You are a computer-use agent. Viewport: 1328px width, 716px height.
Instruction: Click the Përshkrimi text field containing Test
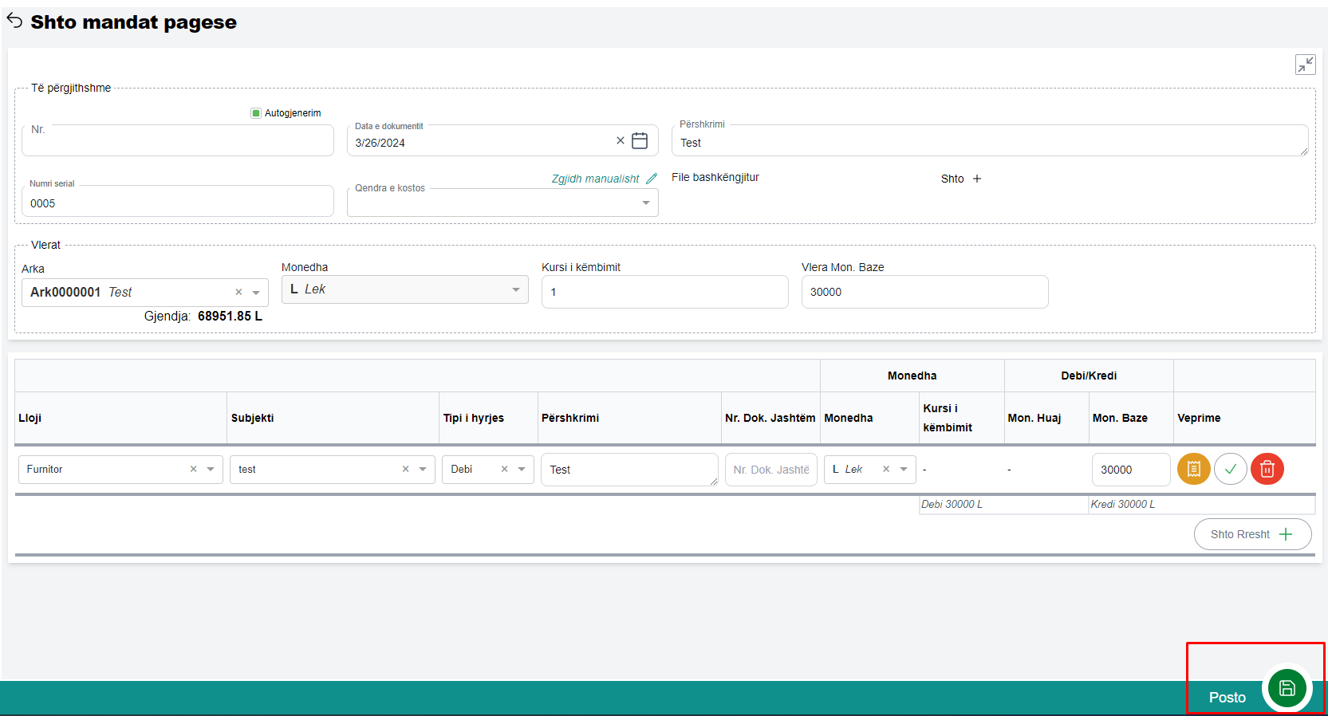point(989,142)
